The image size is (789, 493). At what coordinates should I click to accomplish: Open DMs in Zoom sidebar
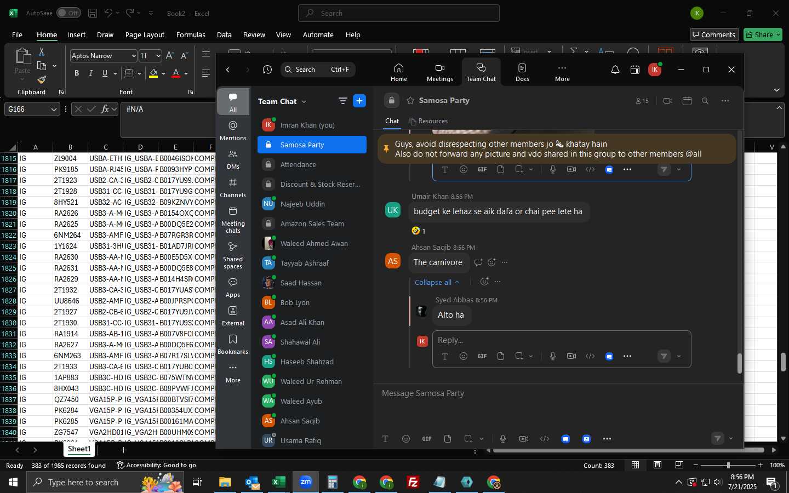tap(233, 159)
